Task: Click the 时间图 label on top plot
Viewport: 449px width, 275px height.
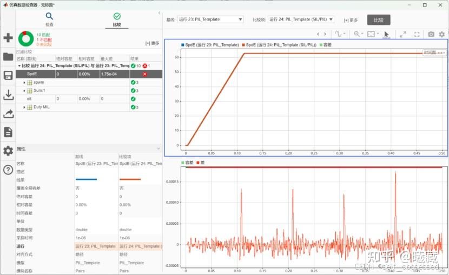Action: click(430, 52)
